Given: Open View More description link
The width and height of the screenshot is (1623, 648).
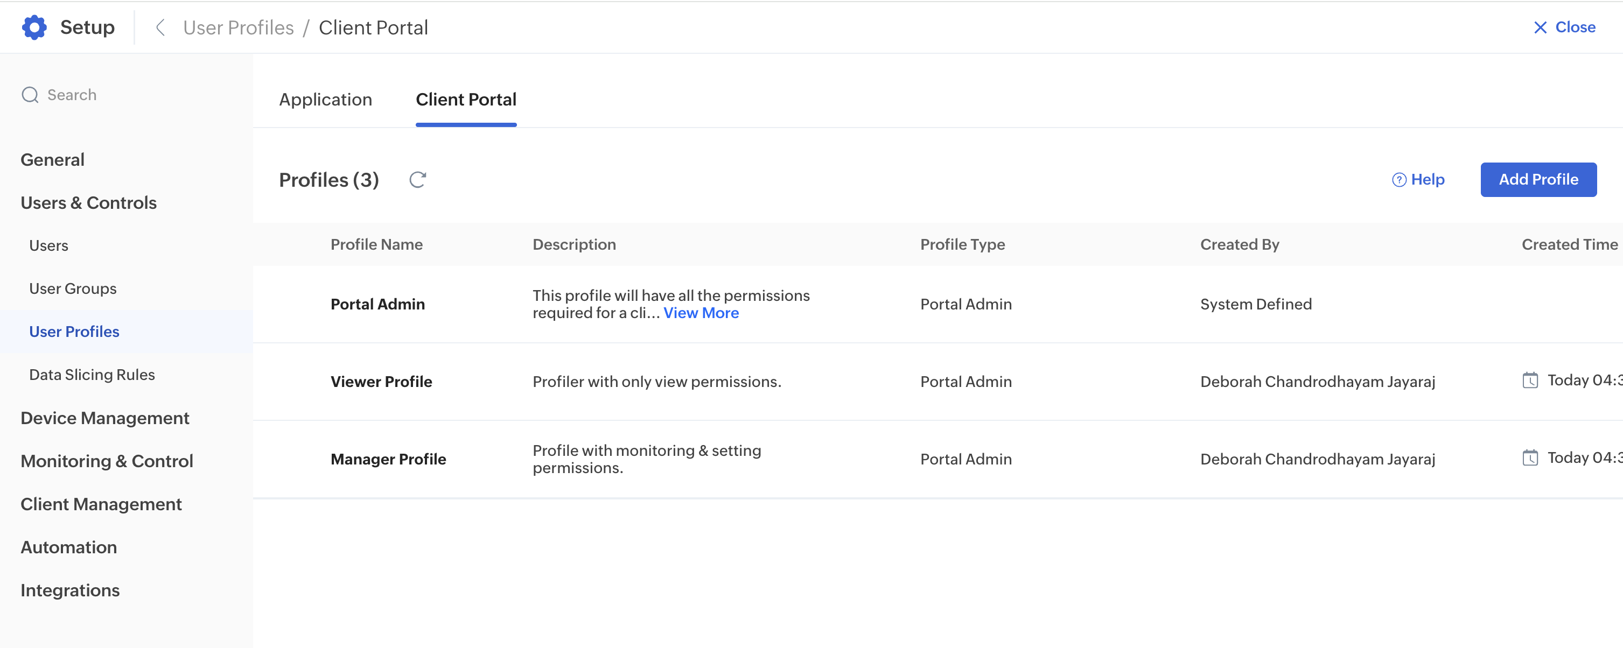Looking at the screenshot, I should coord(701,313).
